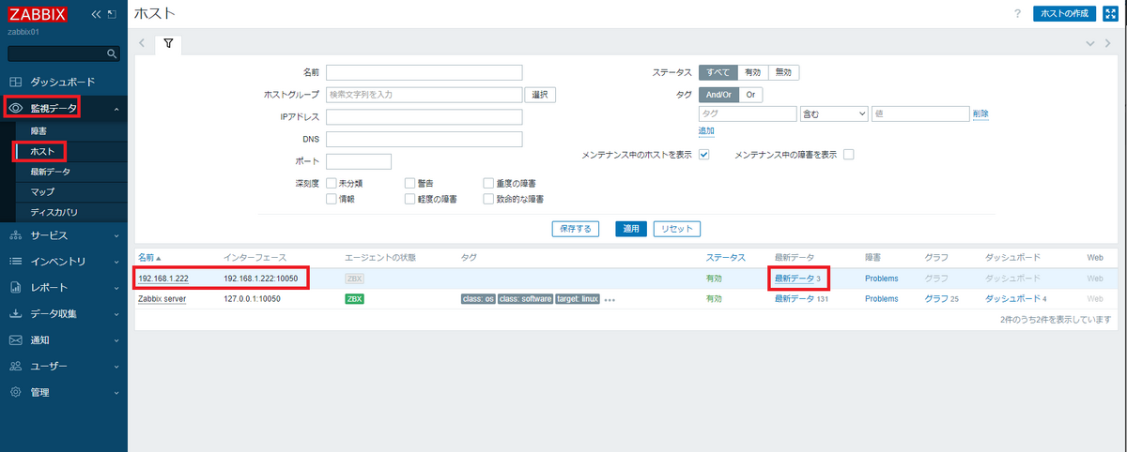Uncheck メンテナンス中のホストを表示 checkbox
Screen dimensions: 1127x452
pos(703,155)
